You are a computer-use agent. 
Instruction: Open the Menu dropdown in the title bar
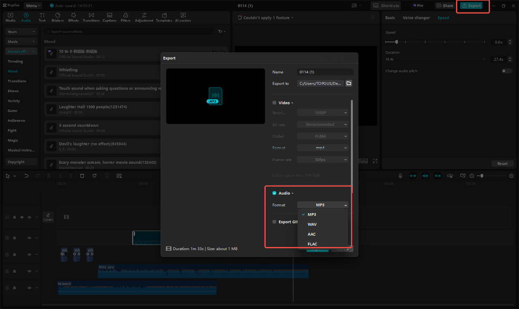tap(32, 5)
